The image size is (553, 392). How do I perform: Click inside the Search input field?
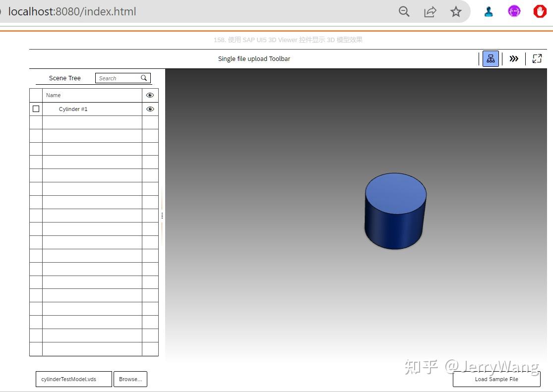(x=119, y=78)
